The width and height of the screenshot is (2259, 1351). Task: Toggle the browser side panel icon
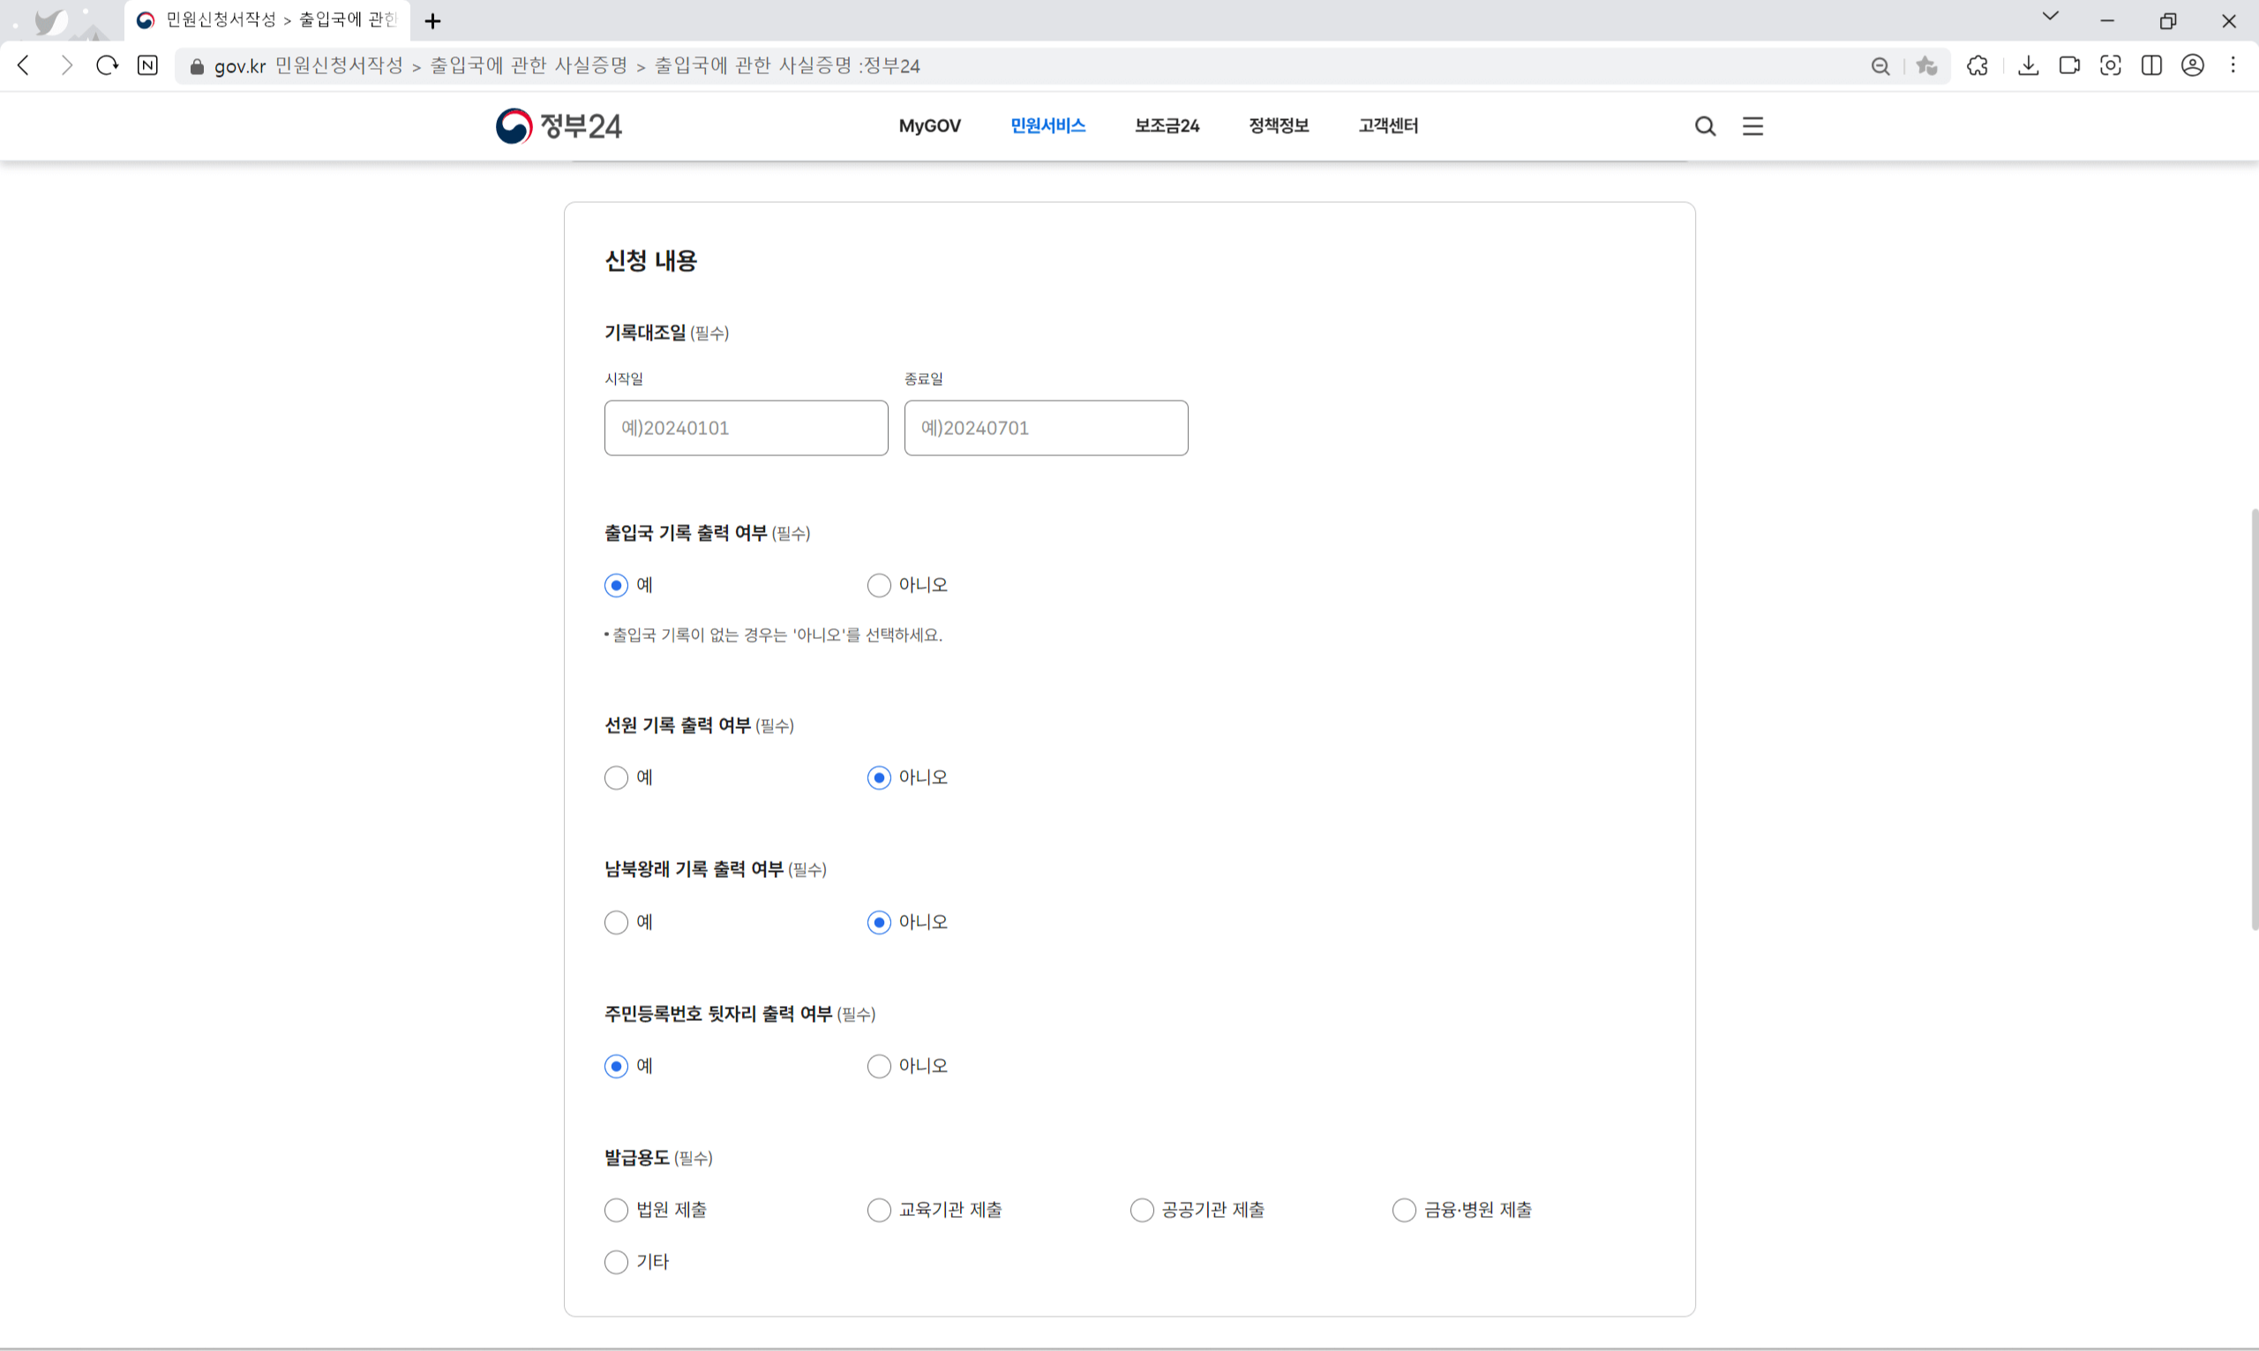pyautogui.click(x=2151, y=65)
